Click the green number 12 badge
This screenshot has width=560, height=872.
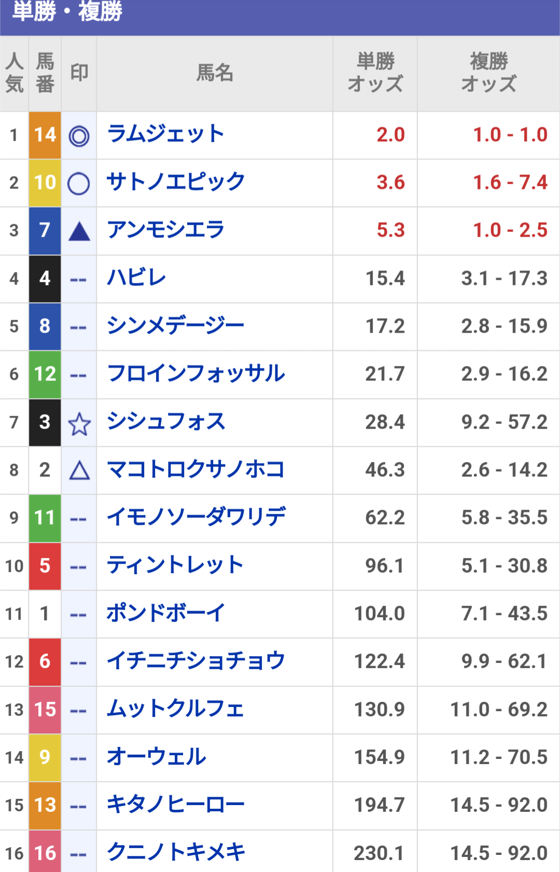tap(45, 374)
